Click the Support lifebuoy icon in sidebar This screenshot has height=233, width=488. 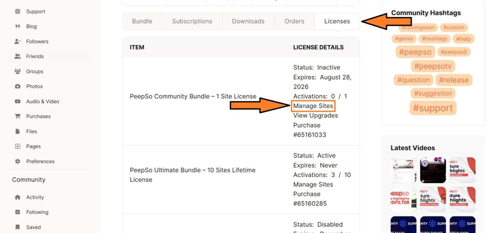18,11
